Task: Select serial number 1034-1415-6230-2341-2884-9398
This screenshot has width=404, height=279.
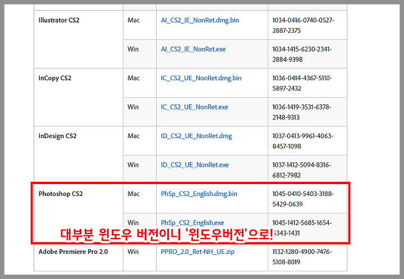Action: (302, 54)
